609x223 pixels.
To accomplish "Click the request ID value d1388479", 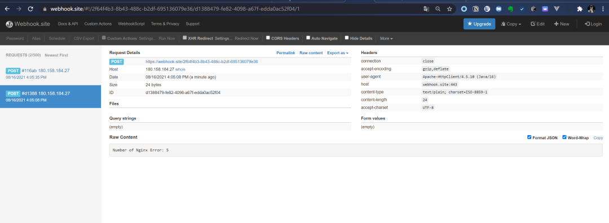I will coord(183,92).
